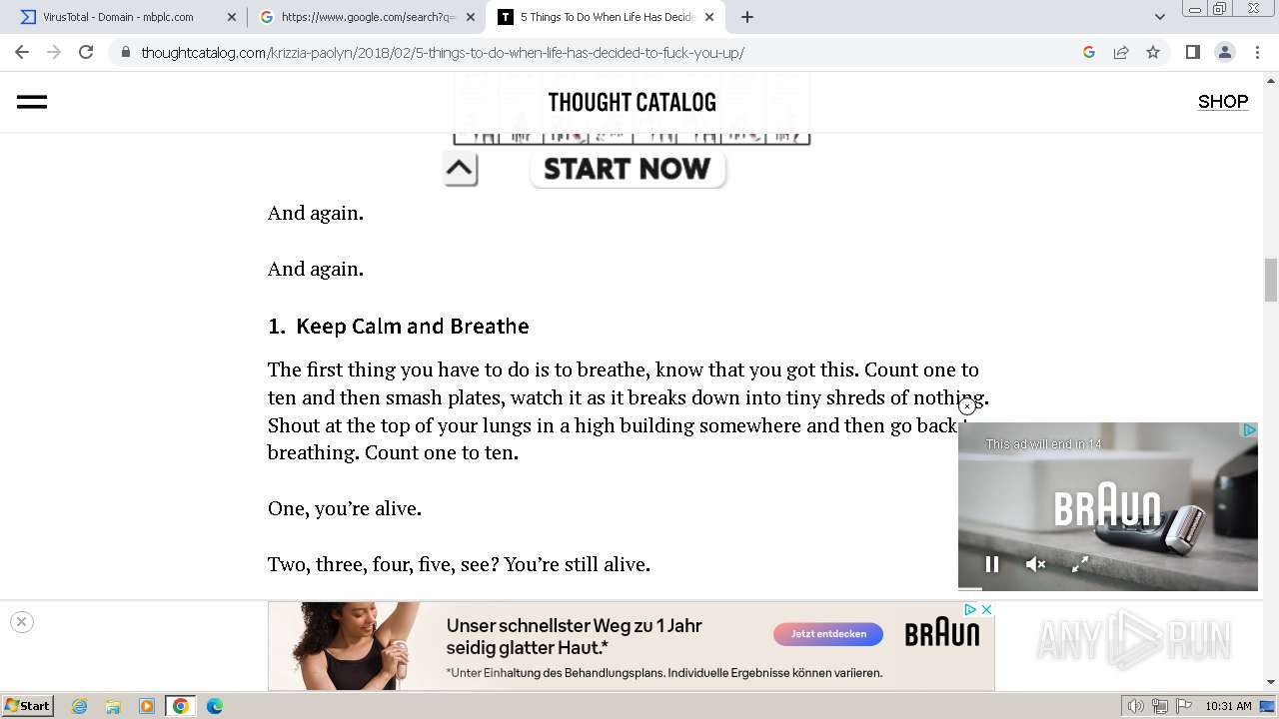Open the Chrome profile menu

(1224, 52)
